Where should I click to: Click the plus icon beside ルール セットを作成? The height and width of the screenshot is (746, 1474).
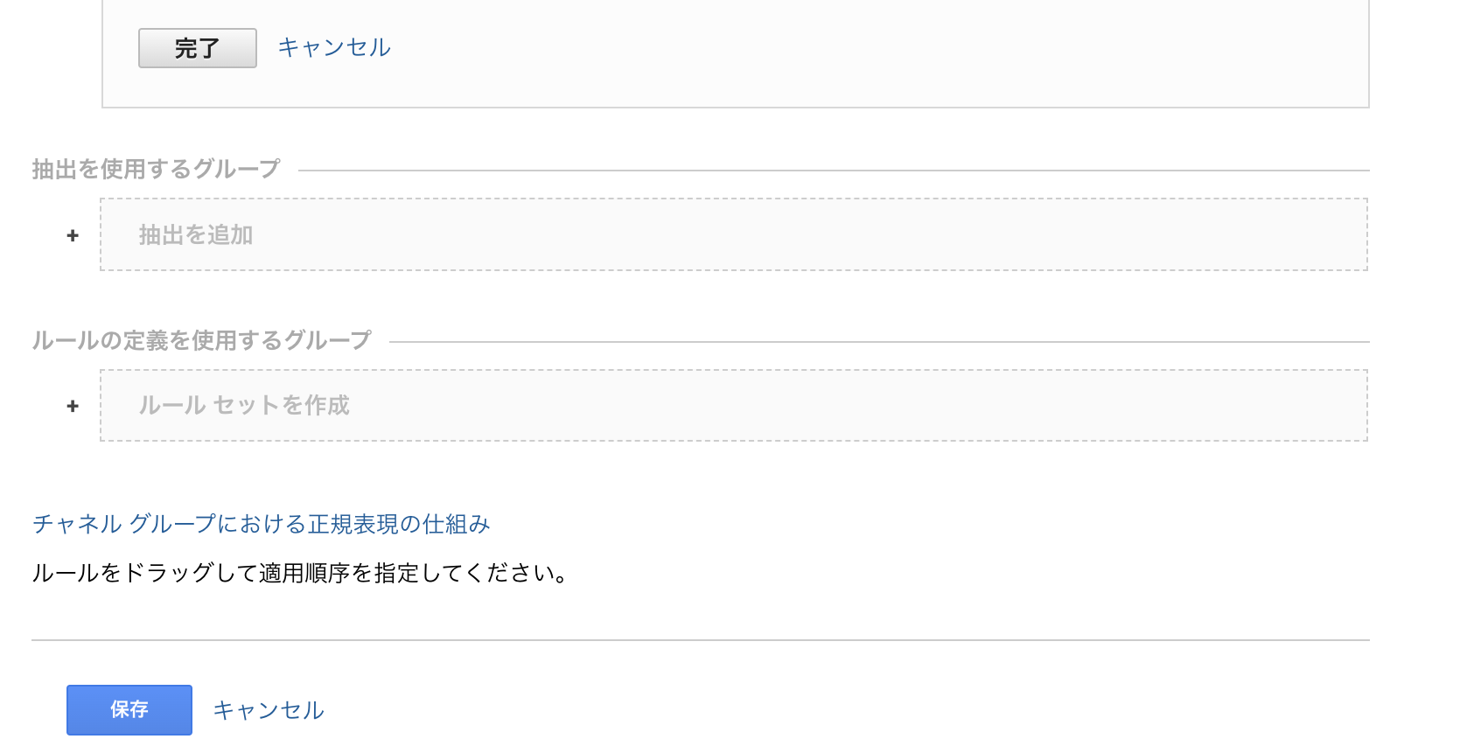(x=73, y=406)
